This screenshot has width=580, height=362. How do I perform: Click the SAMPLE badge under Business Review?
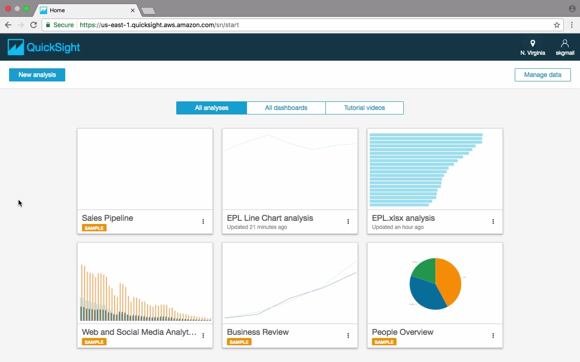(x=239, y=342)
